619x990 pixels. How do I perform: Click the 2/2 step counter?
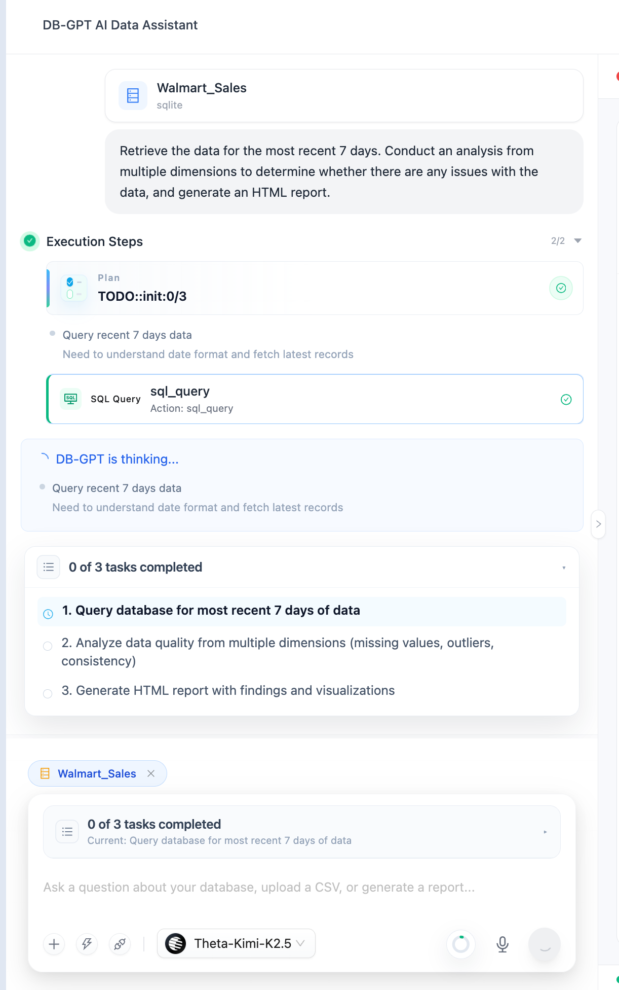pos(558,241)
